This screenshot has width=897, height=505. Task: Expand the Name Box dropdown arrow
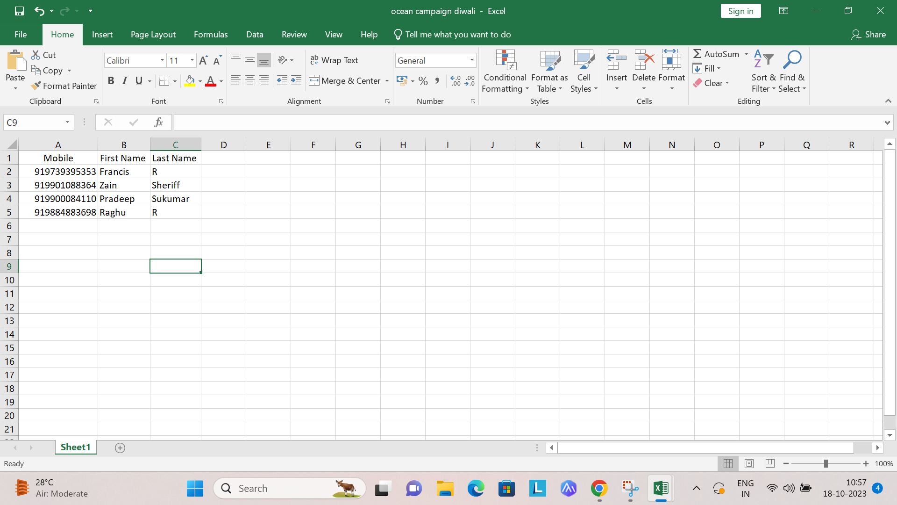[67, 122]
